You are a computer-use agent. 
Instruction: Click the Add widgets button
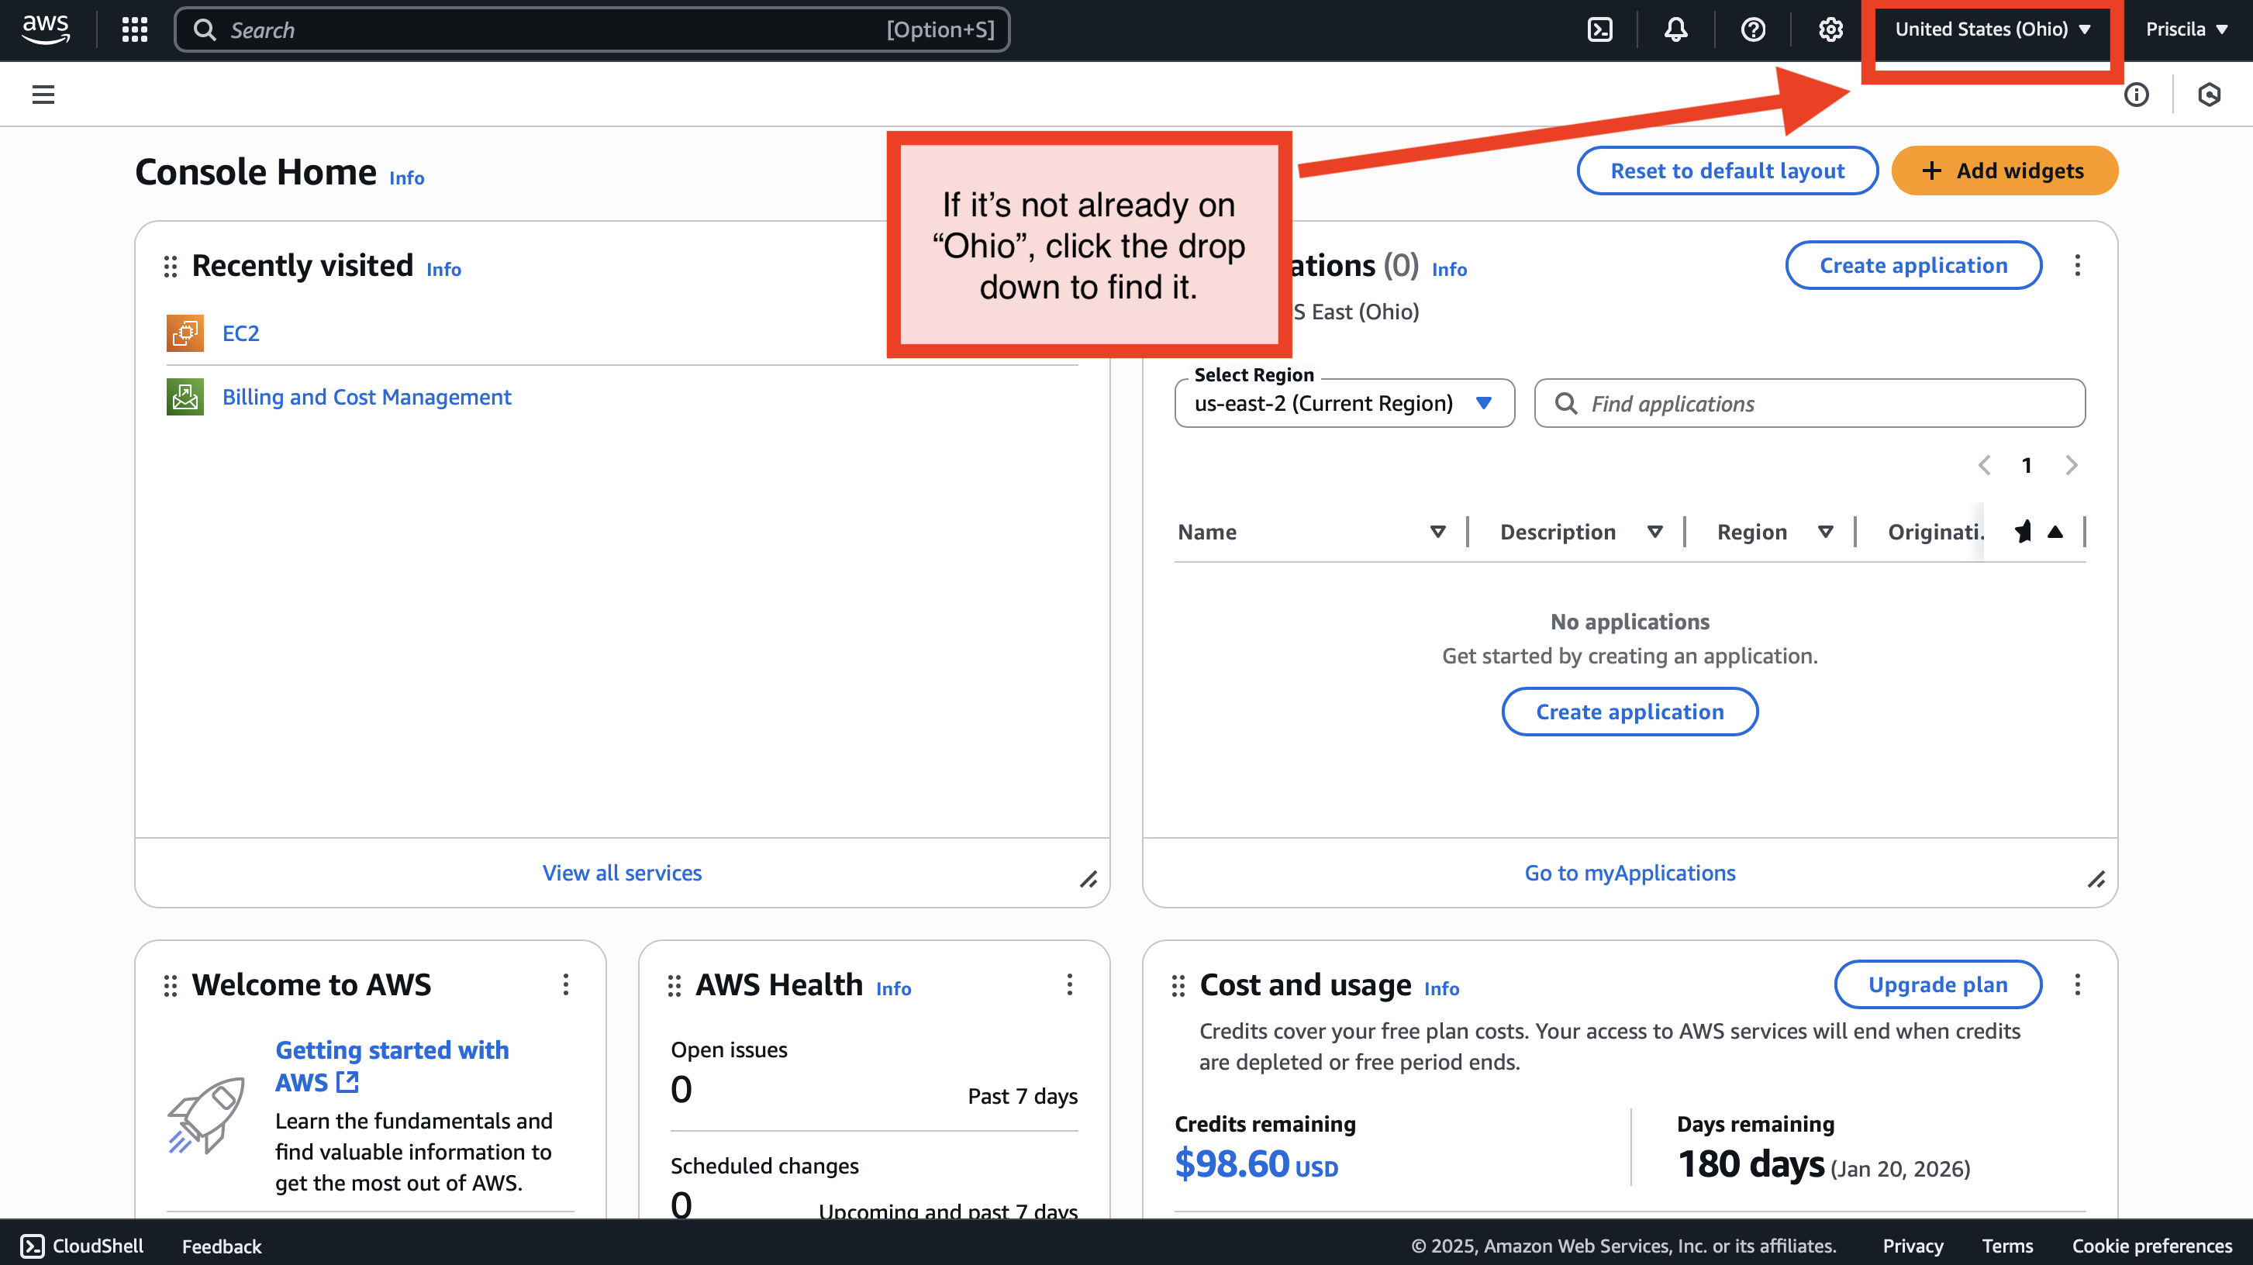(x=2005, y=171)
